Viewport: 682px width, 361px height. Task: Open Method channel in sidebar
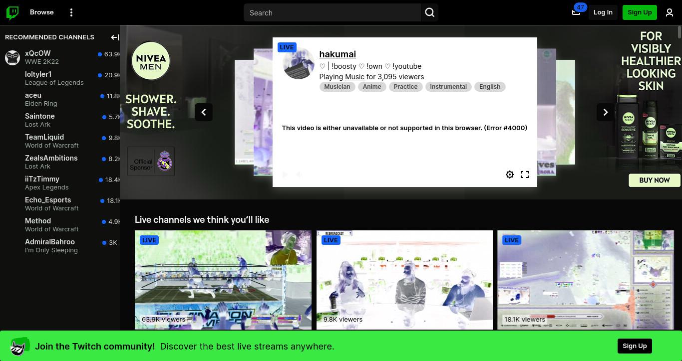click(60, 225)
